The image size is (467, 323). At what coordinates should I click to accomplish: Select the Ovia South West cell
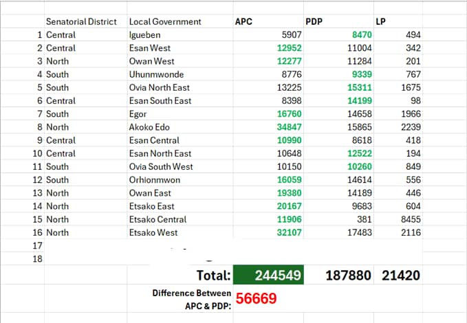click(x=180, y=166)
